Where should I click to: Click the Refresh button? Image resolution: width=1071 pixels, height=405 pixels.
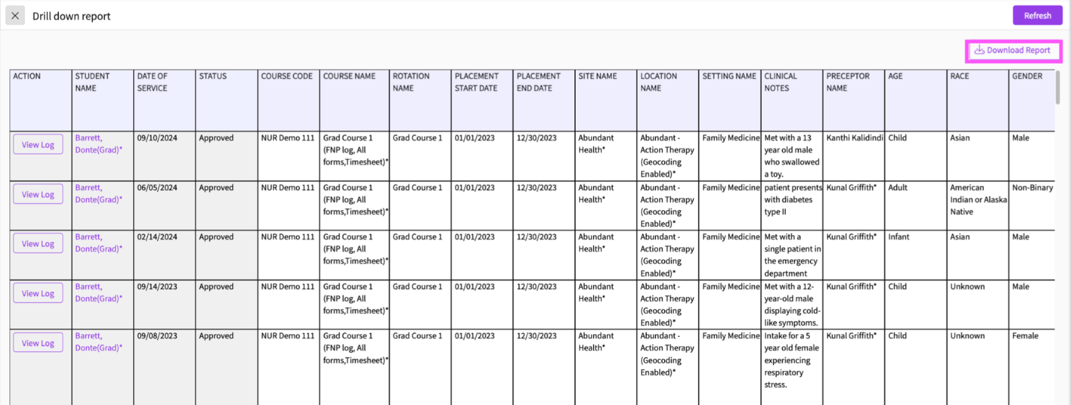(1037, 15)
